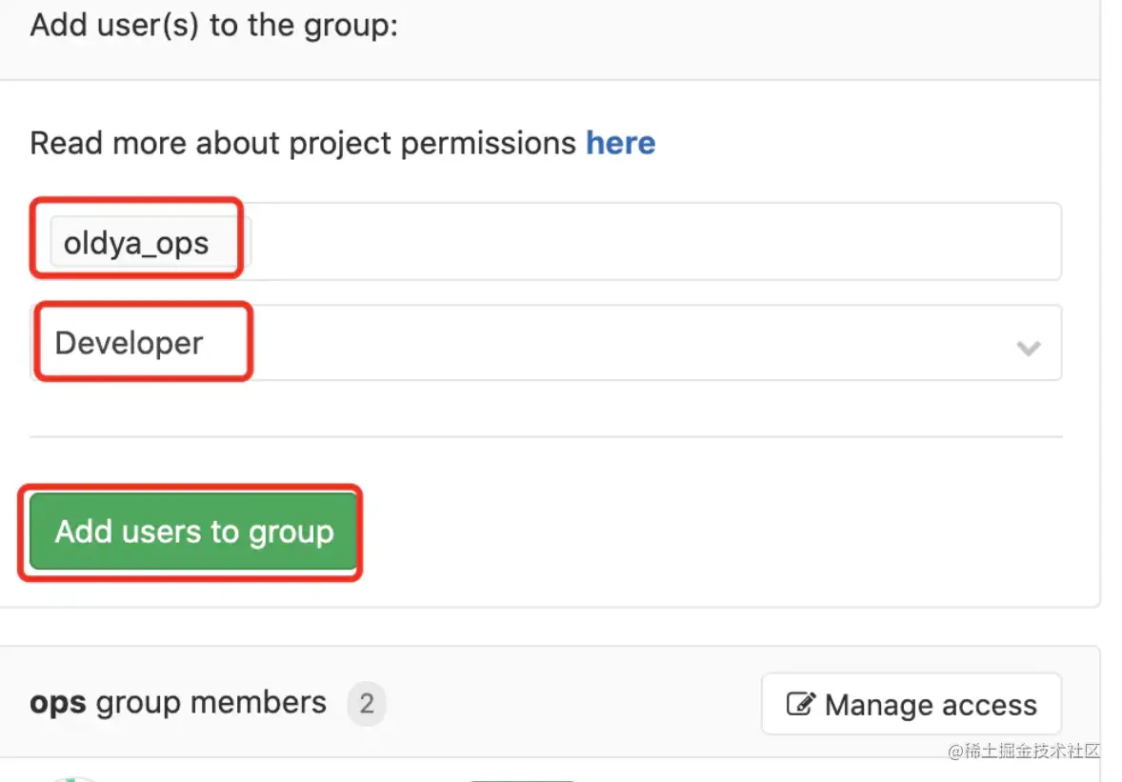Click the "Add user(s) to the group:" header
This screenshot has height=782, width=1122.
pyautogui.click(x=213, y=26)
